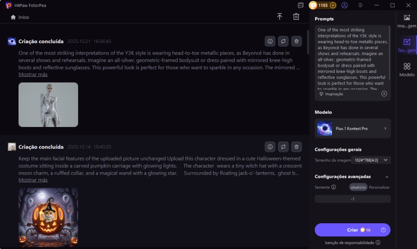
Task: Switch to the Modelo side tab
Action: (x=407, y=70)
